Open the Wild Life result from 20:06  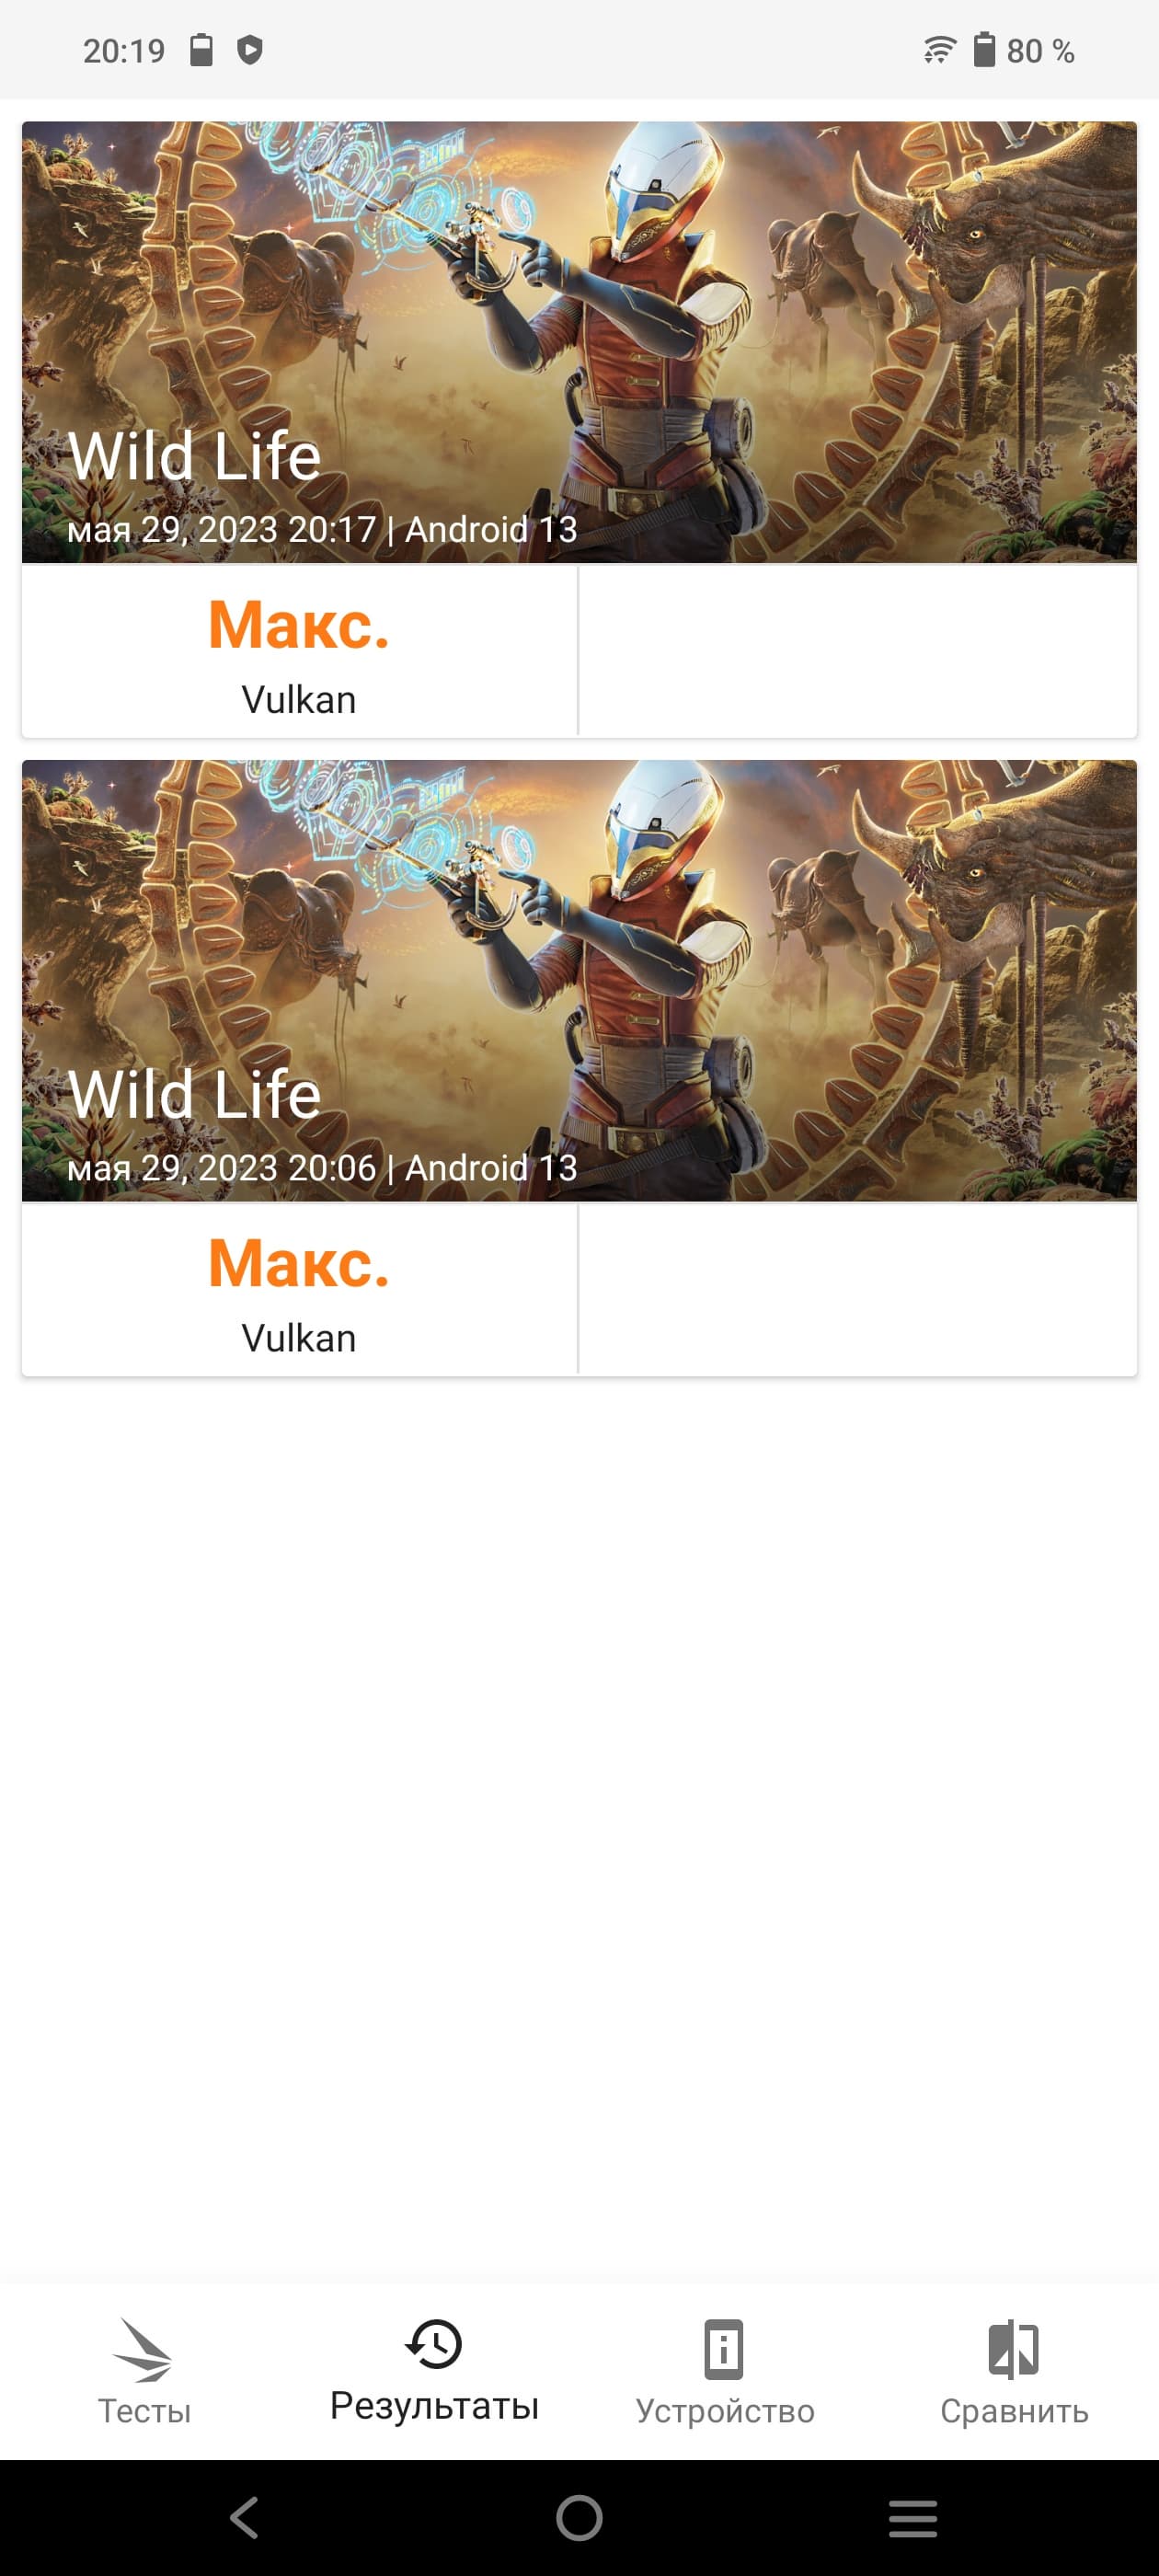(x=579, y=980)
